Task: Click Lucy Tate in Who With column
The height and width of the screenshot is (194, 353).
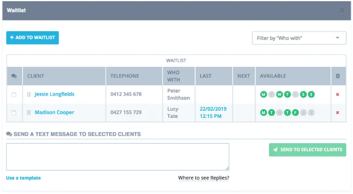Action: click(x=173, y=112)
